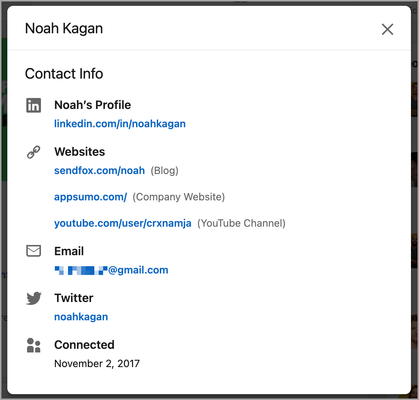Click the LinkedIn logo icon beside Noah's Profile
The image size is (419, 400).
(x=34, y=105)
